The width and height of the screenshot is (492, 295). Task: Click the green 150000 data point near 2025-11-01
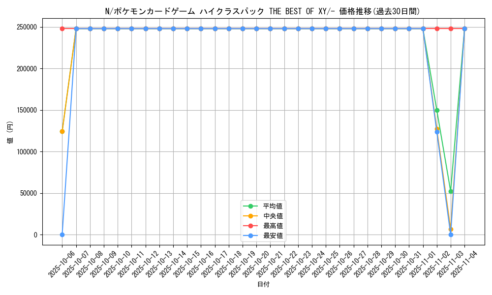[x=437, y=110]
